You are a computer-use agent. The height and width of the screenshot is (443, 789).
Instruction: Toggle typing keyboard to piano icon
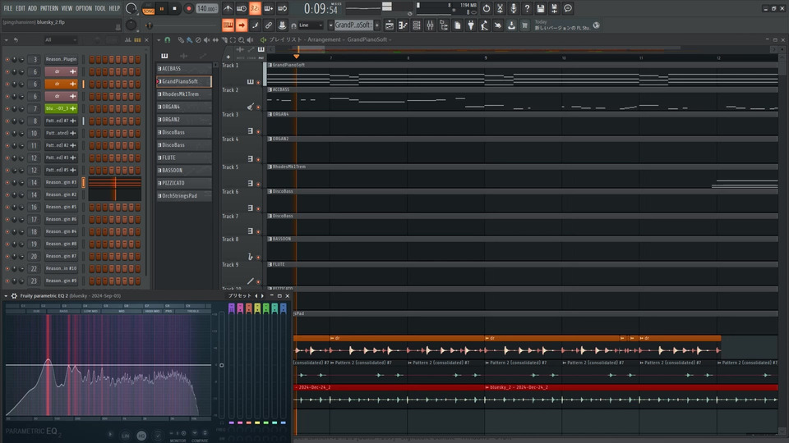click(x=228, y=25)
